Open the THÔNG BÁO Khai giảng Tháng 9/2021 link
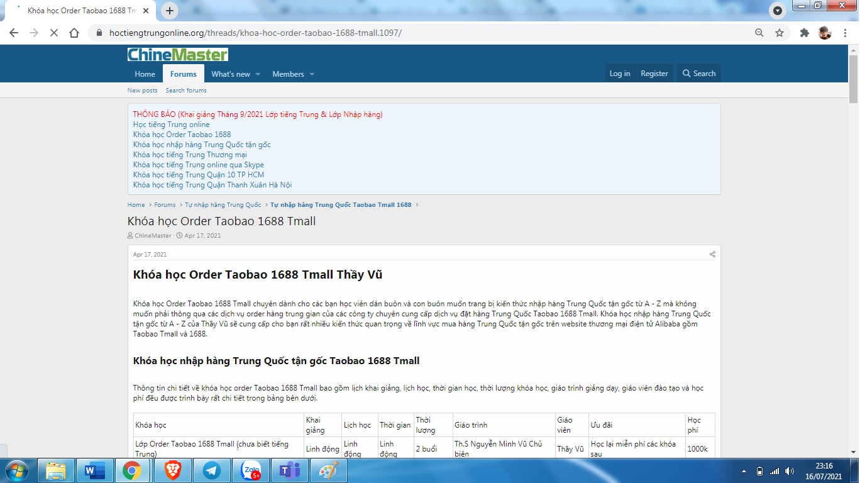Viewport: 860px width, 483px height. 258,114
